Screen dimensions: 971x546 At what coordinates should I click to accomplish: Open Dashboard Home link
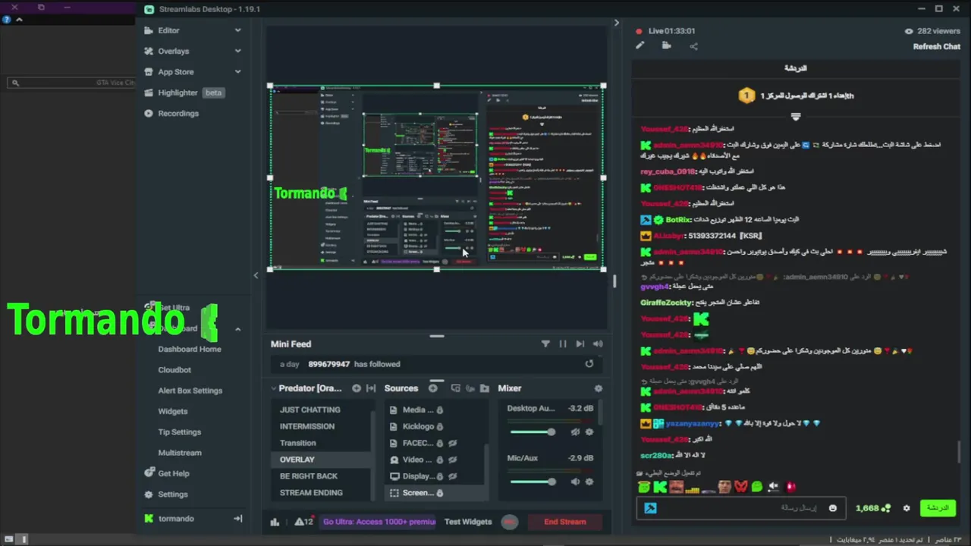point(190,349)
